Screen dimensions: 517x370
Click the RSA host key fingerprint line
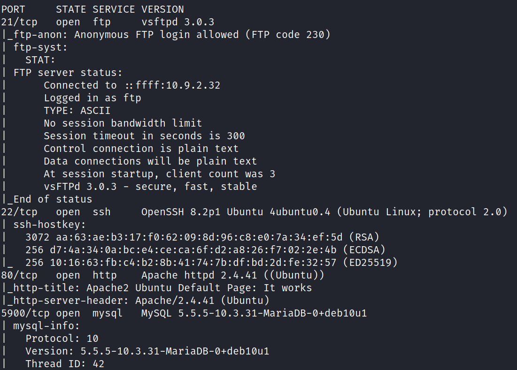pyautogui.click(x=202, y=237)
